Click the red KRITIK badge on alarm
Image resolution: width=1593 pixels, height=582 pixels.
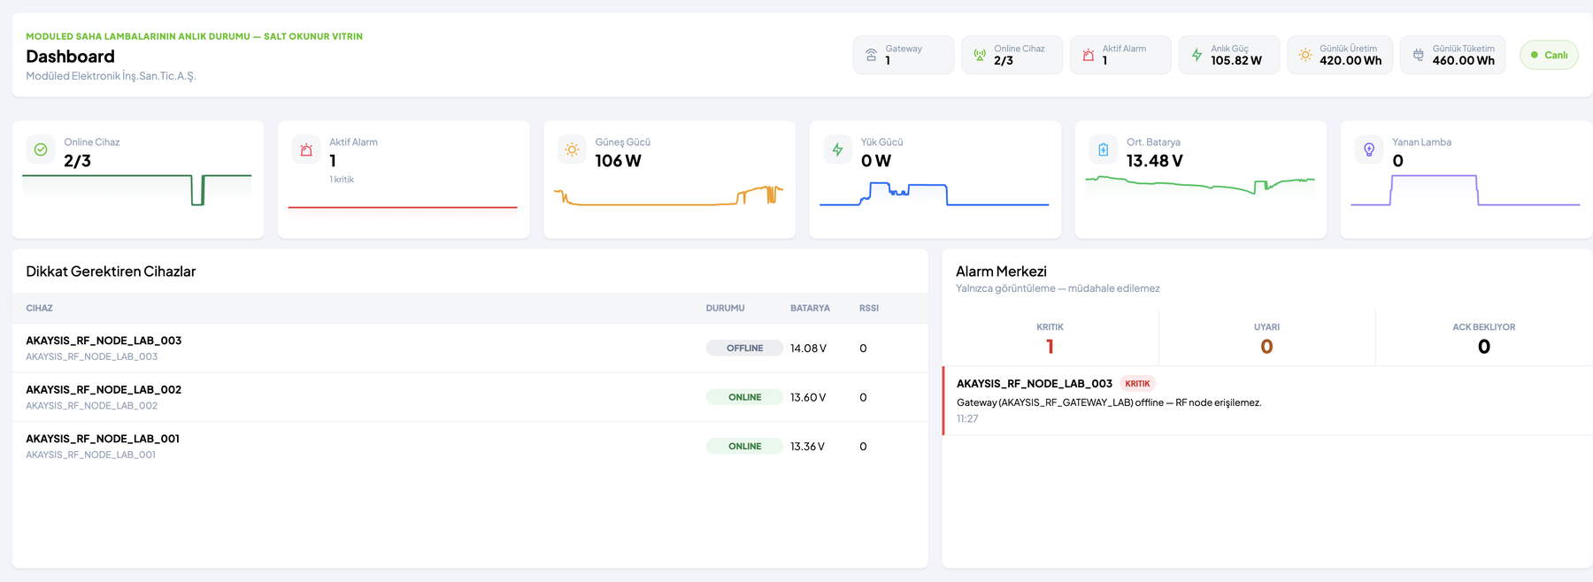[1137, 384]
